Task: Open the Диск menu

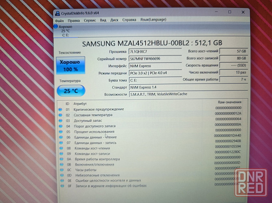Action: pyautogui.click(x=114, y=20)
